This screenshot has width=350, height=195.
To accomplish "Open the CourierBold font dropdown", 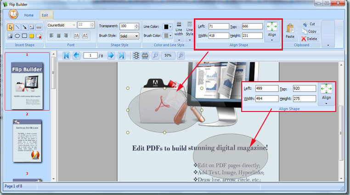I will tap(74, 25).
